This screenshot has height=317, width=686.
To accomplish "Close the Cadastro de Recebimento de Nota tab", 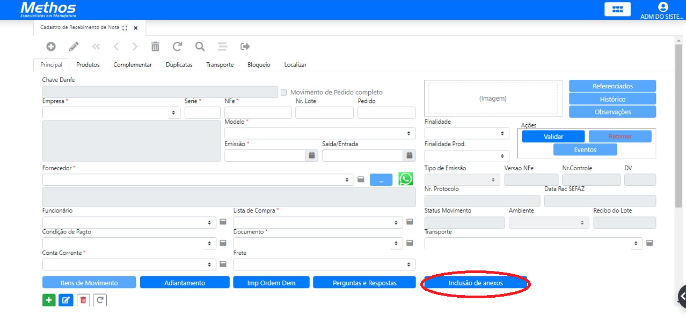I will (135, 28).
